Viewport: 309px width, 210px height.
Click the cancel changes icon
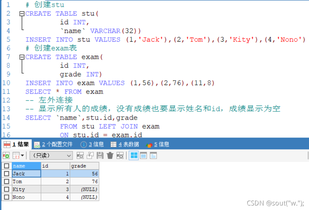point(120,156)
